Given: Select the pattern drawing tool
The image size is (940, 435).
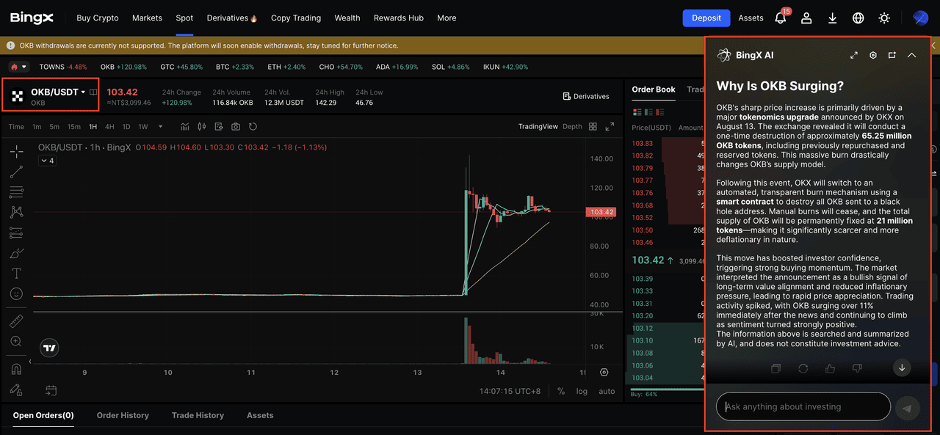Looking at the screenshot, I should point(16,213).
